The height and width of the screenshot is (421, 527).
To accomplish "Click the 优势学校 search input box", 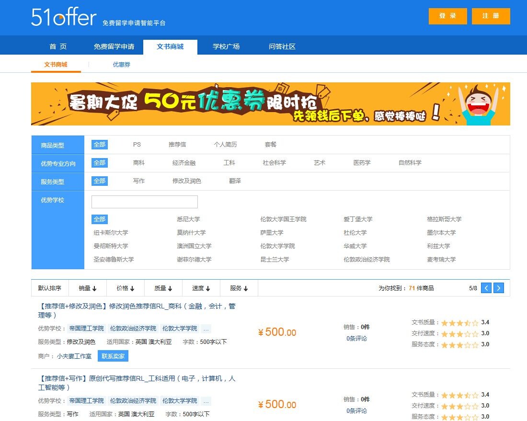I will point(144,202).
